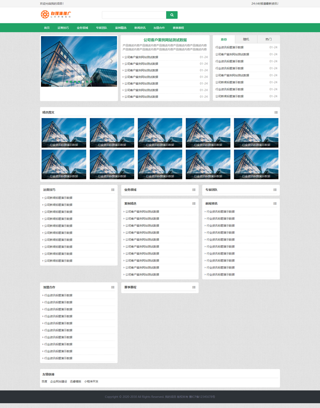Image resolution: width=320 pixels, height=408 pixels.
Task: Click into the search text field
Action: point(134,15)
